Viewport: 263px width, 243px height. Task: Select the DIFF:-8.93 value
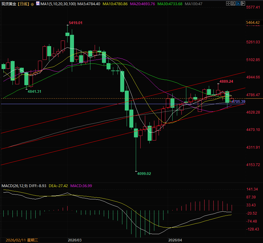coord(37,186)
